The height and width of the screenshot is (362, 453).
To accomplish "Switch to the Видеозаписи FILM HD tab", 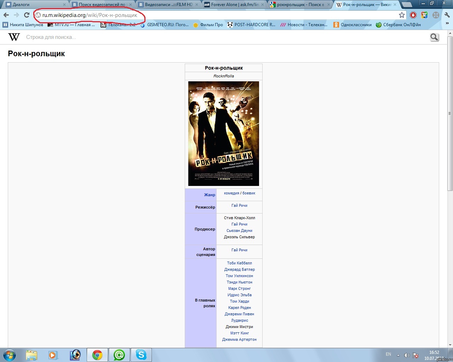I will [168, 5].
